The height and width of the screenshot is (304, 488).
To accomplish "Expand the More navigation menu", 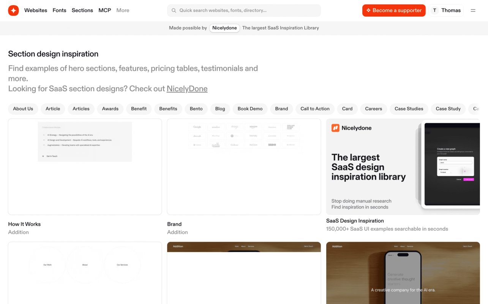I will click(x=123, y=10).
